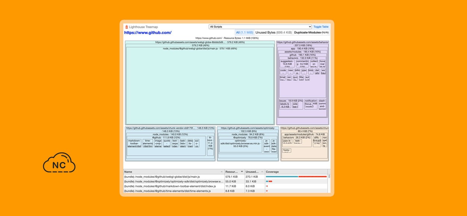The height and width of the screenshot is (216, 467).
Task: Click the behaviors asset URL header
Action: tap(303, 42)
